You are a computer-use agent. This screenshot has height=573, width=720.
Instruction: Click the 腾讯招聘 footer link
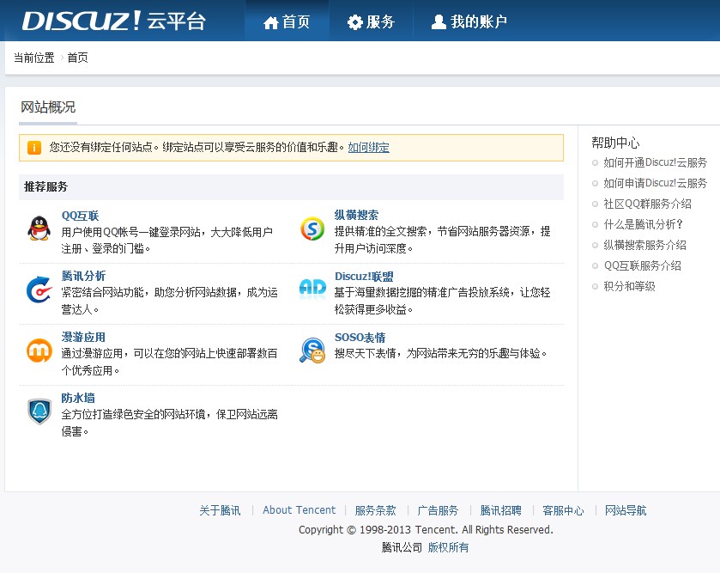[x=500, y=510]
